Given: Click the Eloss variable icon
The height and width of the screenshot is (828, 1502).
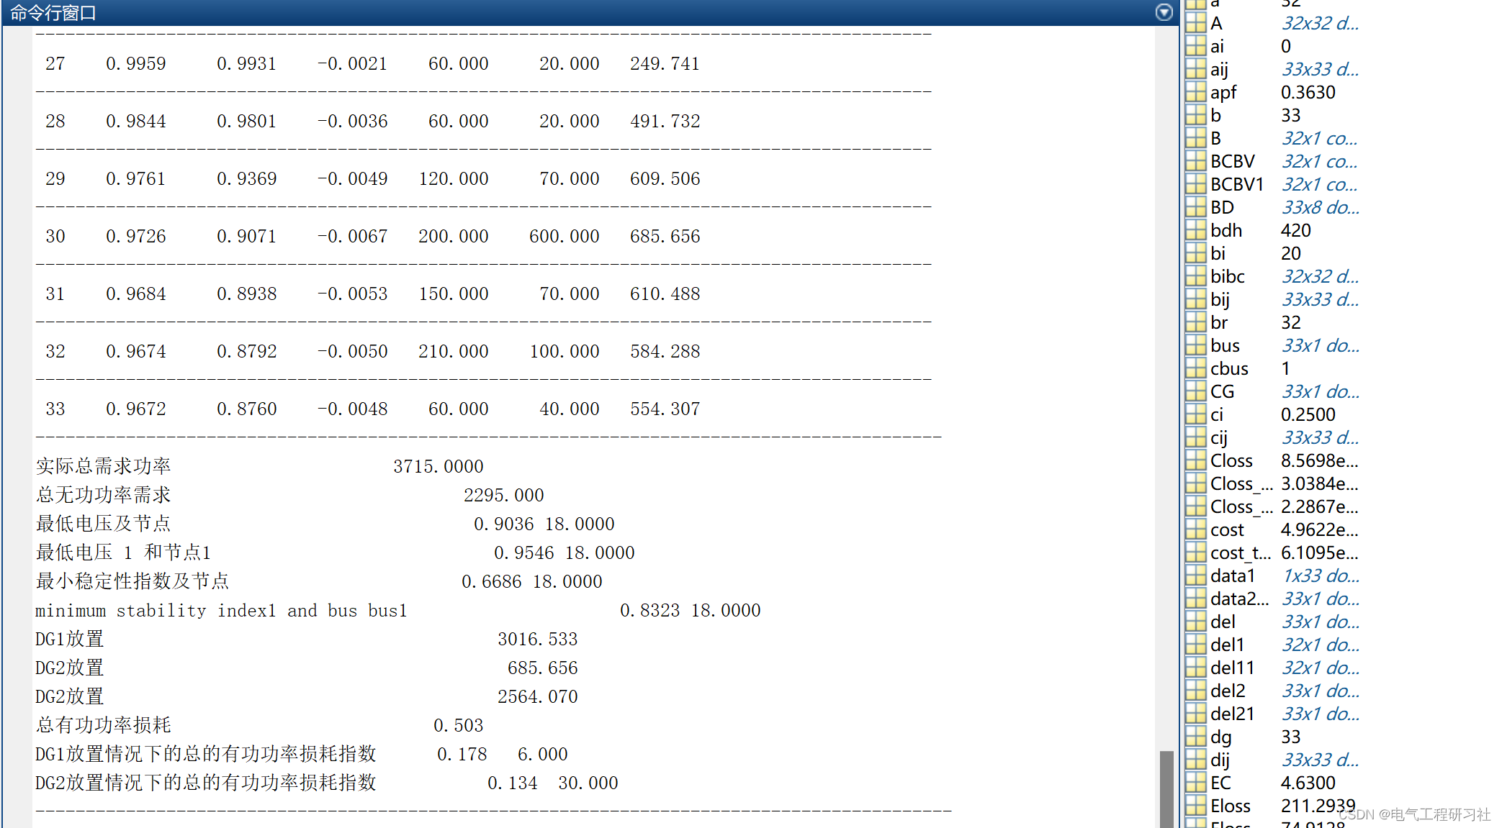Looking at the screenshot, I should click(1196, 806).
